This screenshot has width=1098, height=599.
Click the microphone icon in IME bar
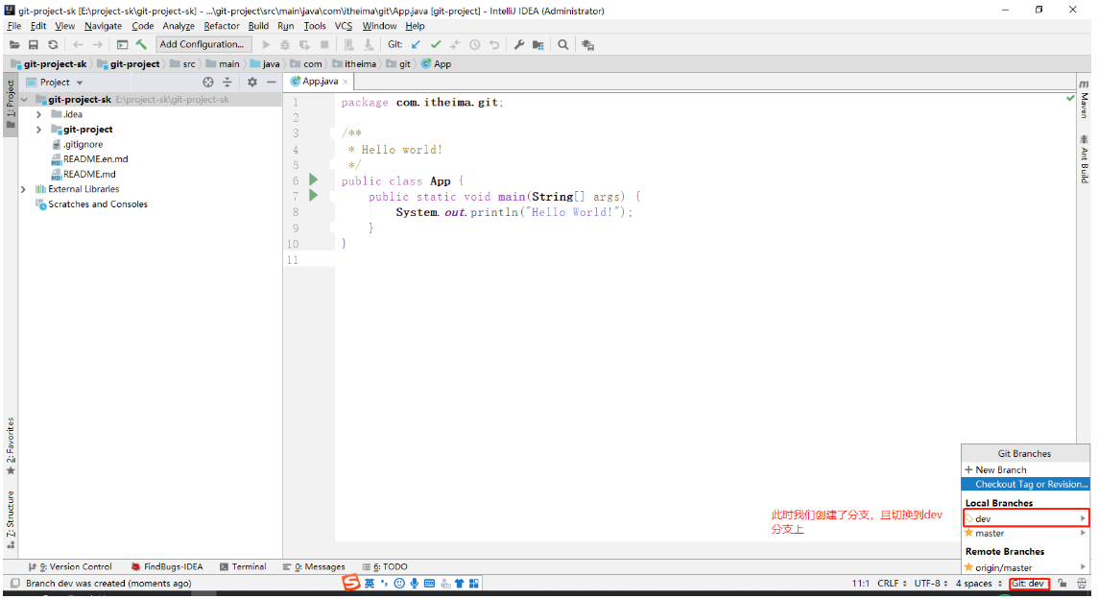click(x=415, y=584)
